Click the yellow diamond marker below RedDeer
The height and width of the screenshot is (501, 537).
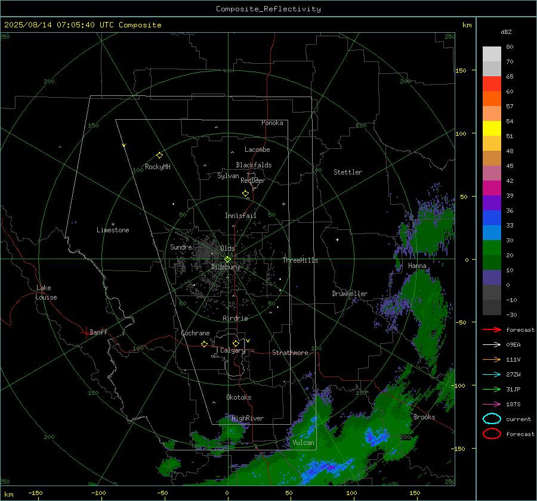[x=245, y=194]
